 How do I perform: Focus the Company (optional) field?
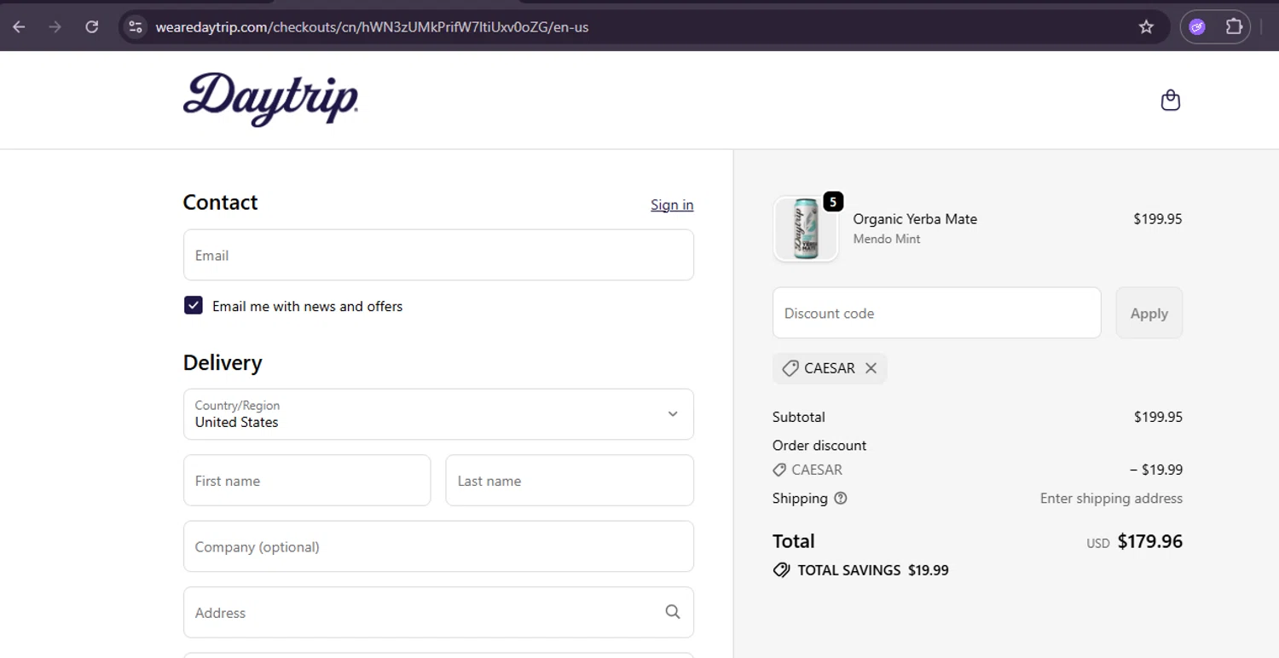[x=438, y=546]
